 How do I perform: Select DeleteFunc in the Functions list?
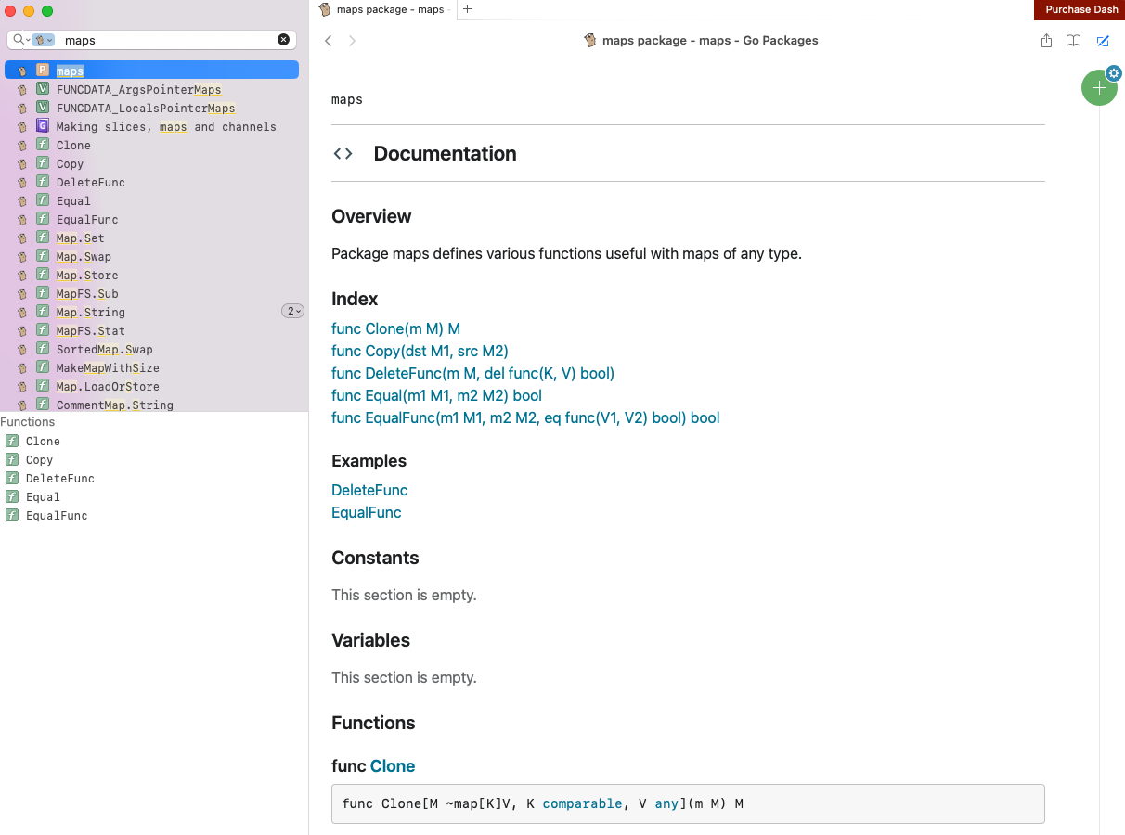click(x=59, y=479)
